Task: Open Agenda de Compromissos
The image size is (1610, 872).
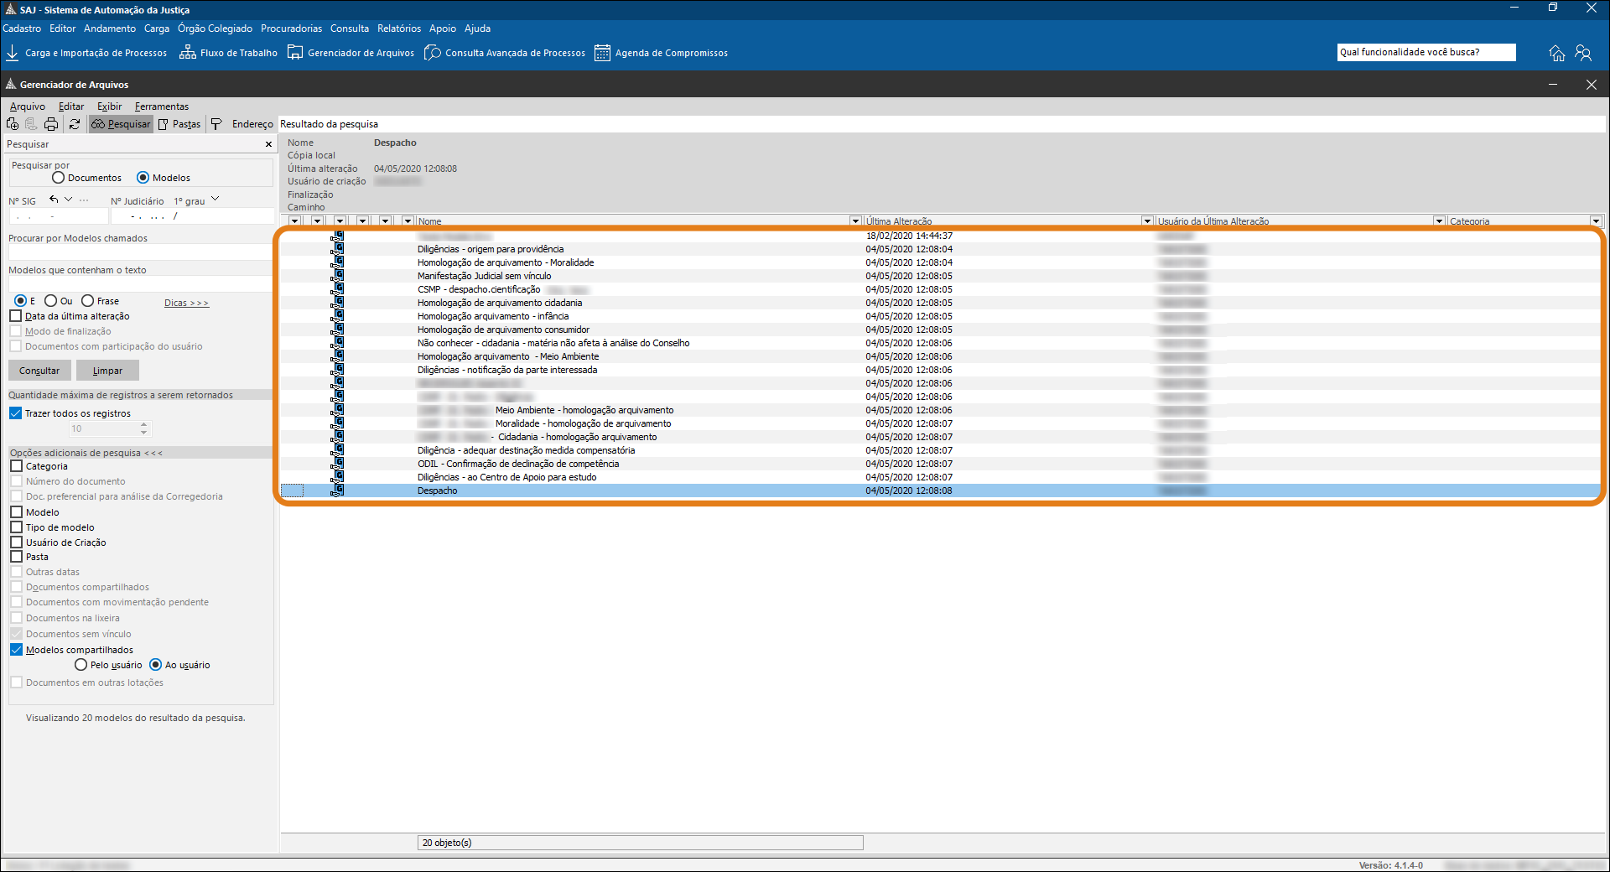Action: click(662, 53)
